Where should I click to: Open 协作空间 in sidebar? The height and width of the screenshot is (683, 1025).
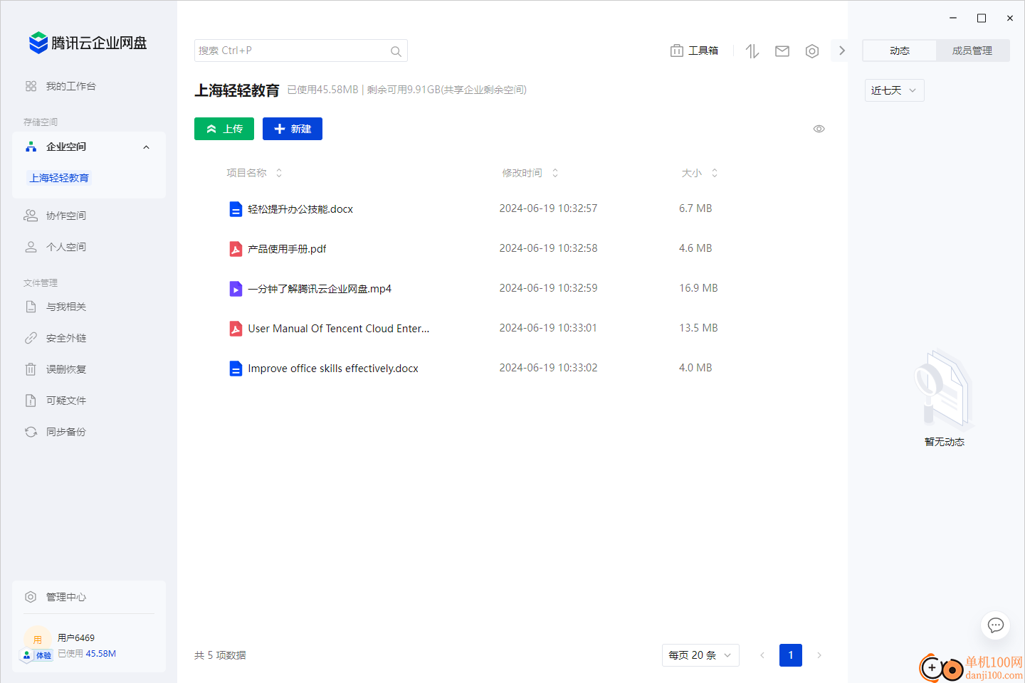pos(66,216)
